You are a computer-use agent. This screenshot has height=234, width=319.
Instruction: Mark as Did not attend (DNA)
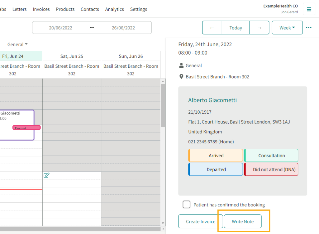point(271,169)
